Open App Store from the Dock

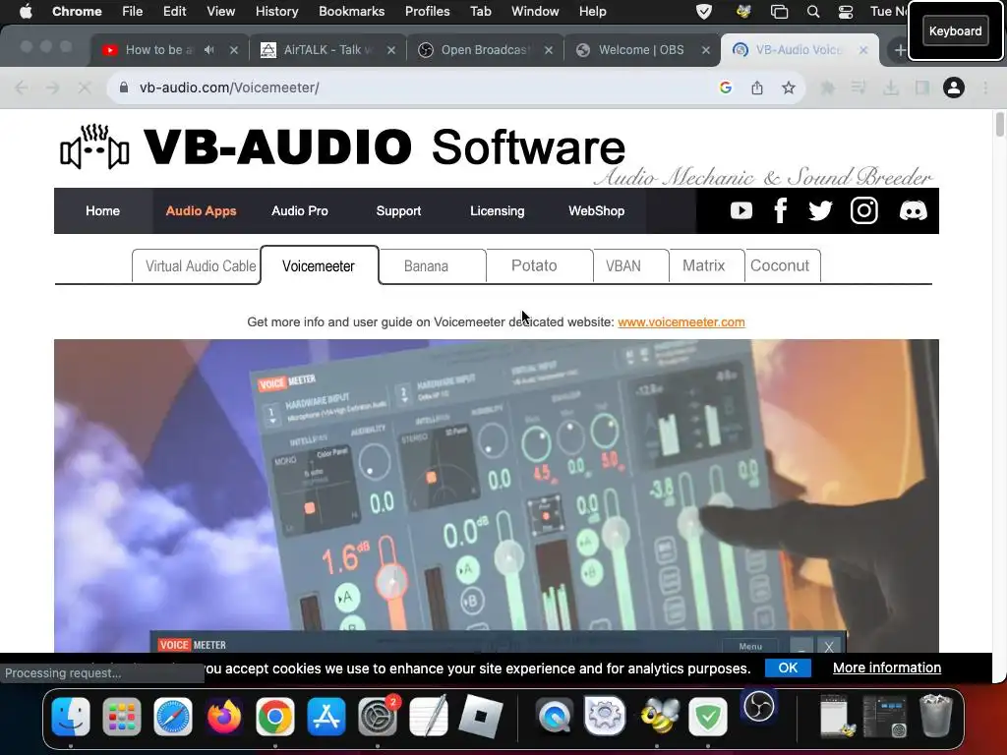pyautogui.click(x=326, y=716)
